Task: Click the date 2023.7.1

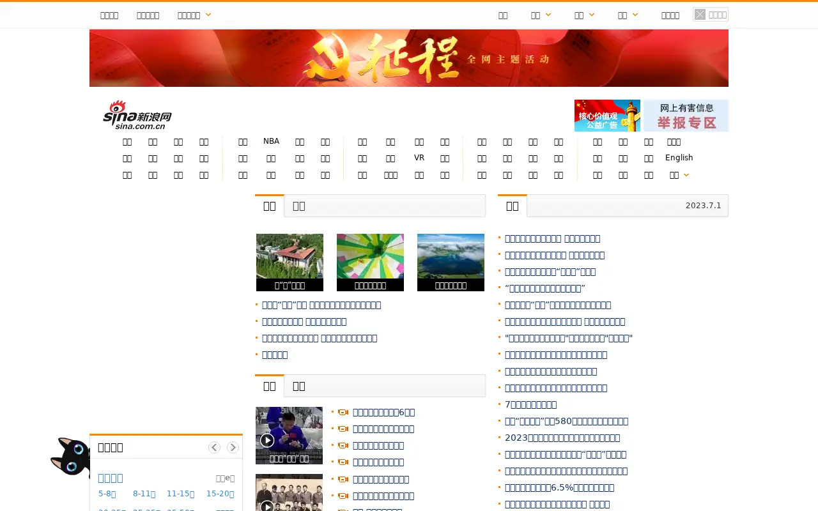Action: click(x=703, y=206)
